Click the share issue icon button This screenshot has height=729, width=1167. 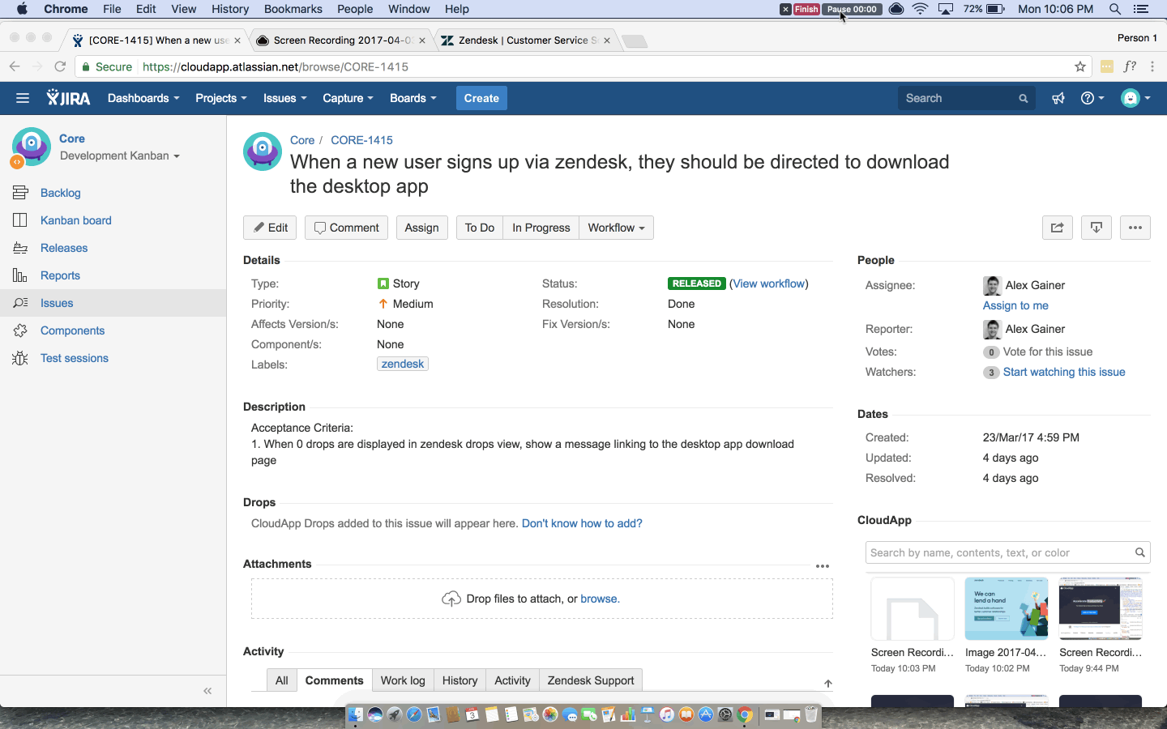coord(1057,228)
